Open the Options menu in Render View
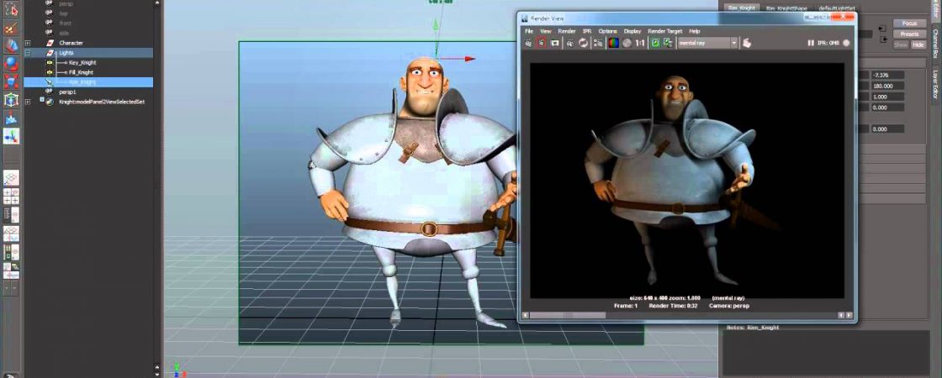Viewport: 942px width, 378px height. [607, 31]
